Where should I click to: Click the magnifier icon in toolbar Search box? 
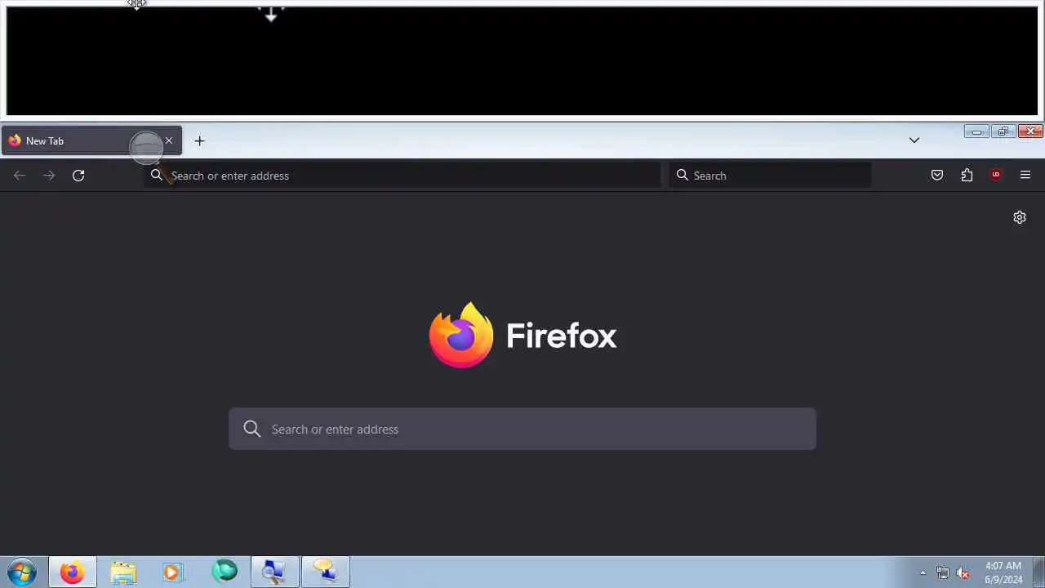point(683,175)
